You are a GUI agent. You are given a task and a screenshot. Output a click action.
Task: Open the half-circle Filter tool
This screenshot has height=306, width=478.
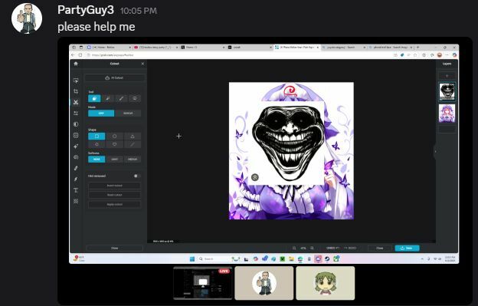[76, 124]
